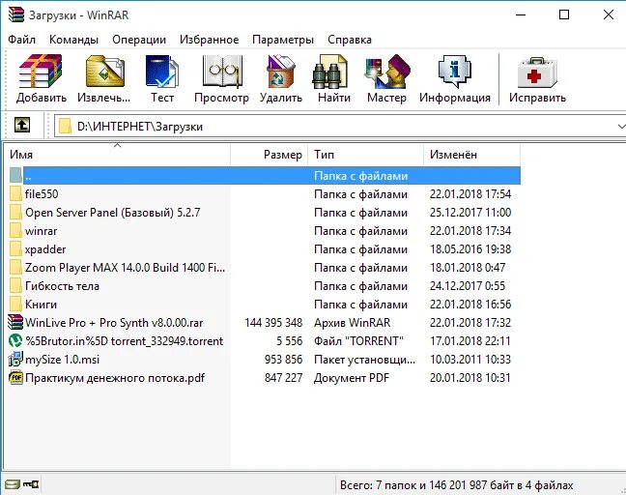Select the xpadder folder name
This screenshot has height=495, width=626.
tap(45, 249)
